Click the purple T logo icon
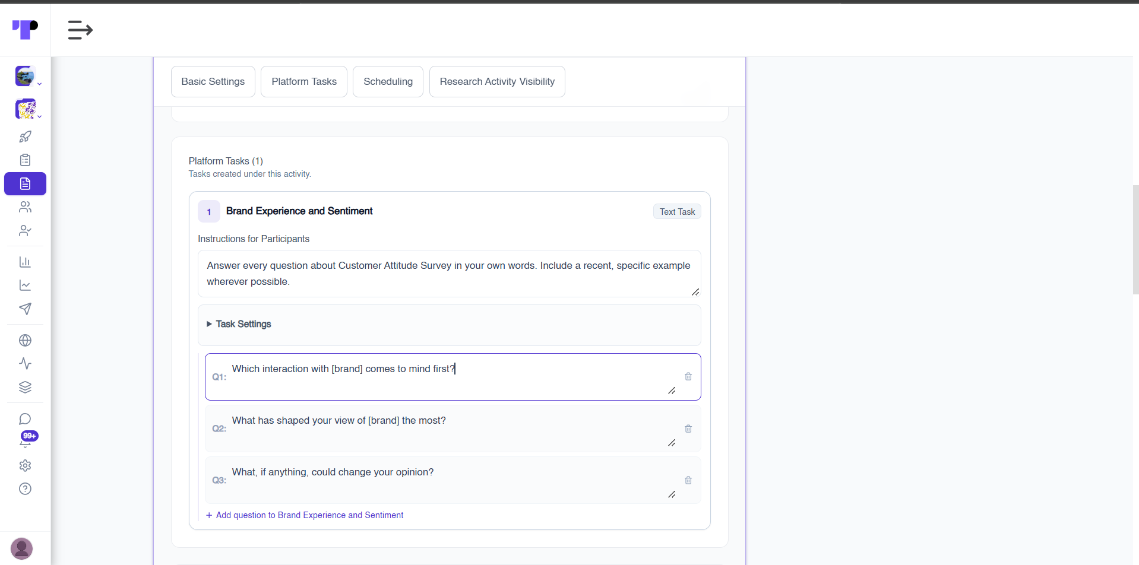Screen dimensions: 1139x565 tap(25, 29)
